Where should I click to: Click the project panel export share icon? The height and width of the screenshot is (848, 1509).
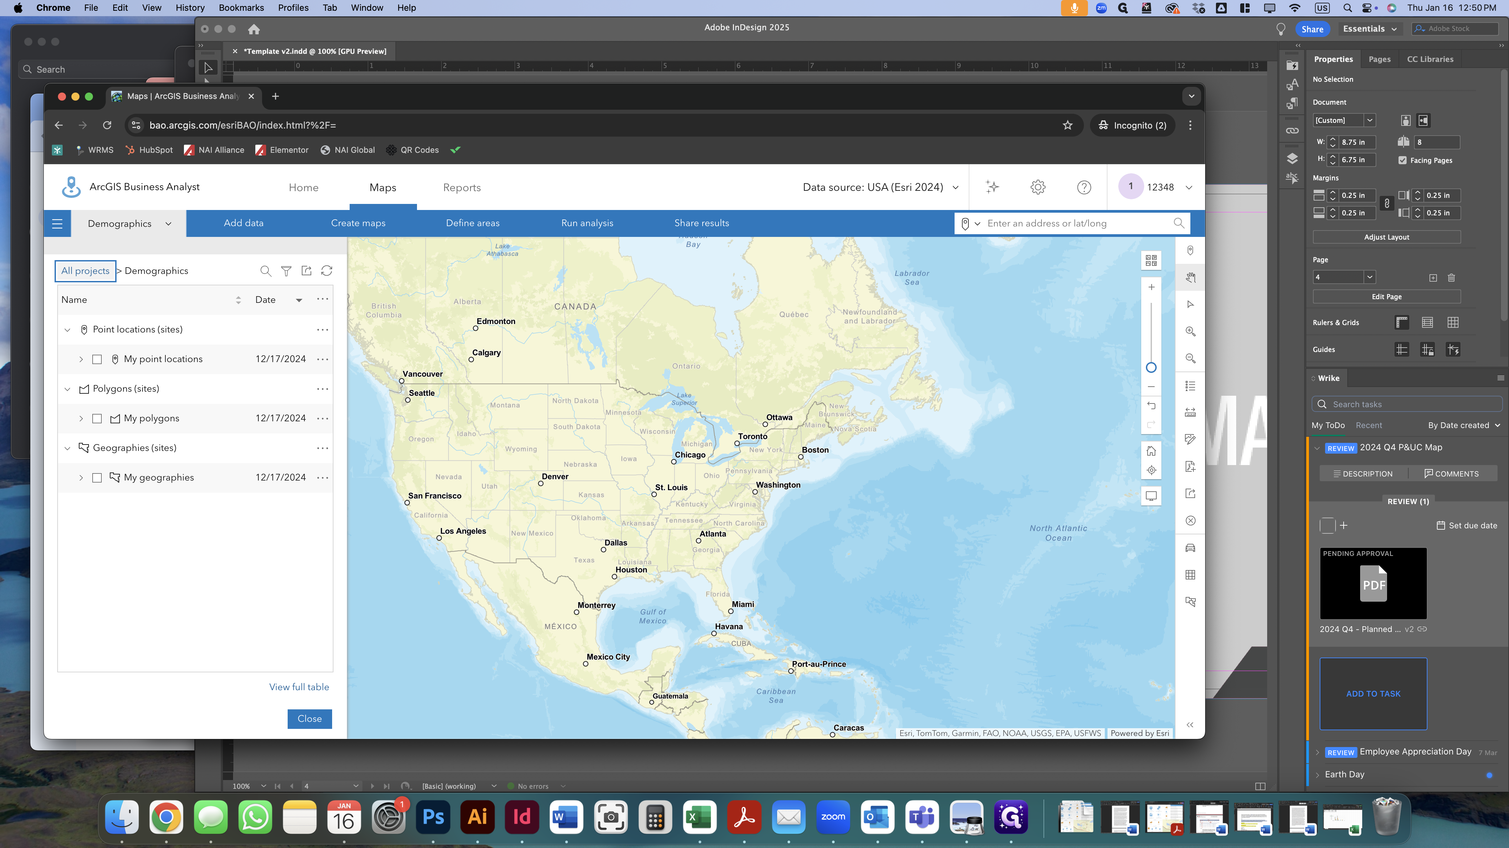pos(307,271)
